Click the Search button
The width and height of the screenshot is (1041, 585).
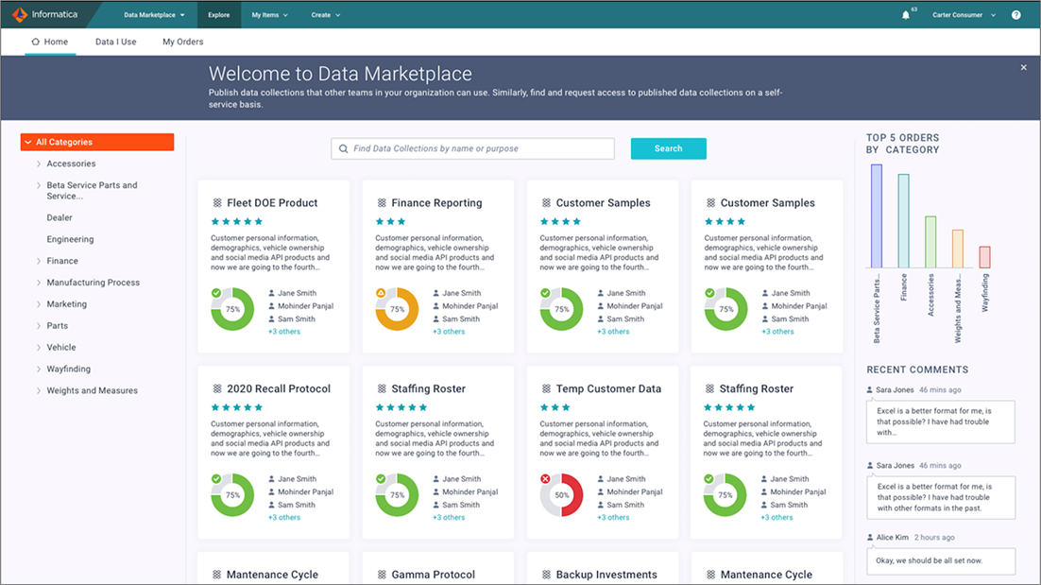668,148
